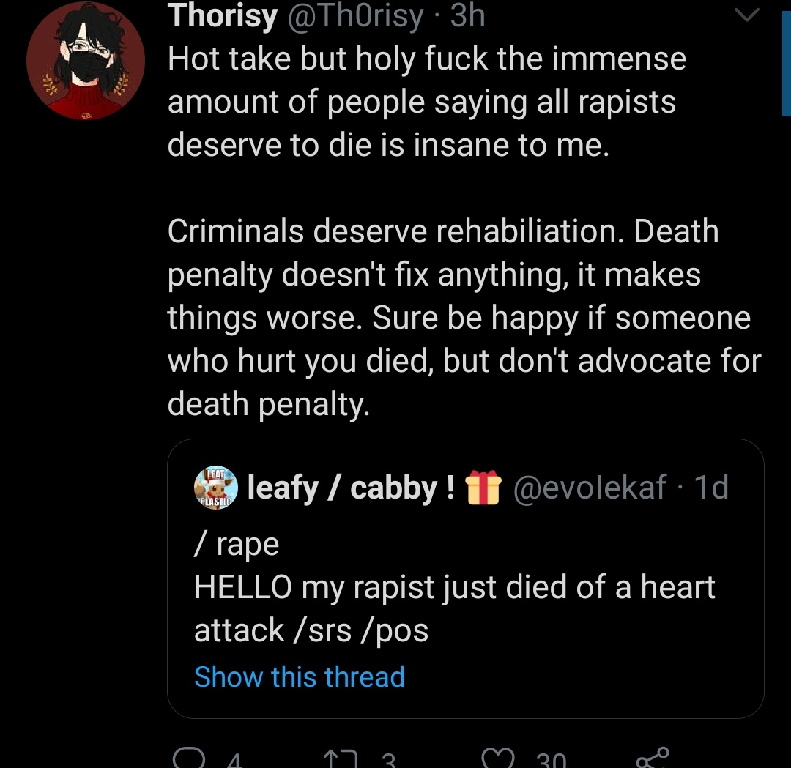Click the retweet count number 3

coord(388,760)
